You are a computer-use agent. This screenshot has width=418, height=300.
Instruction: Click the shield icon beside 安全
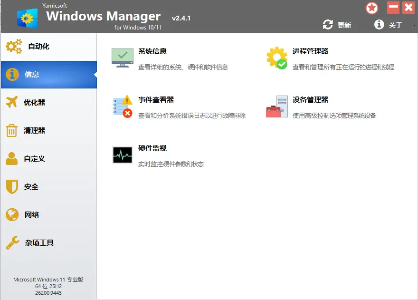(12, 186)
